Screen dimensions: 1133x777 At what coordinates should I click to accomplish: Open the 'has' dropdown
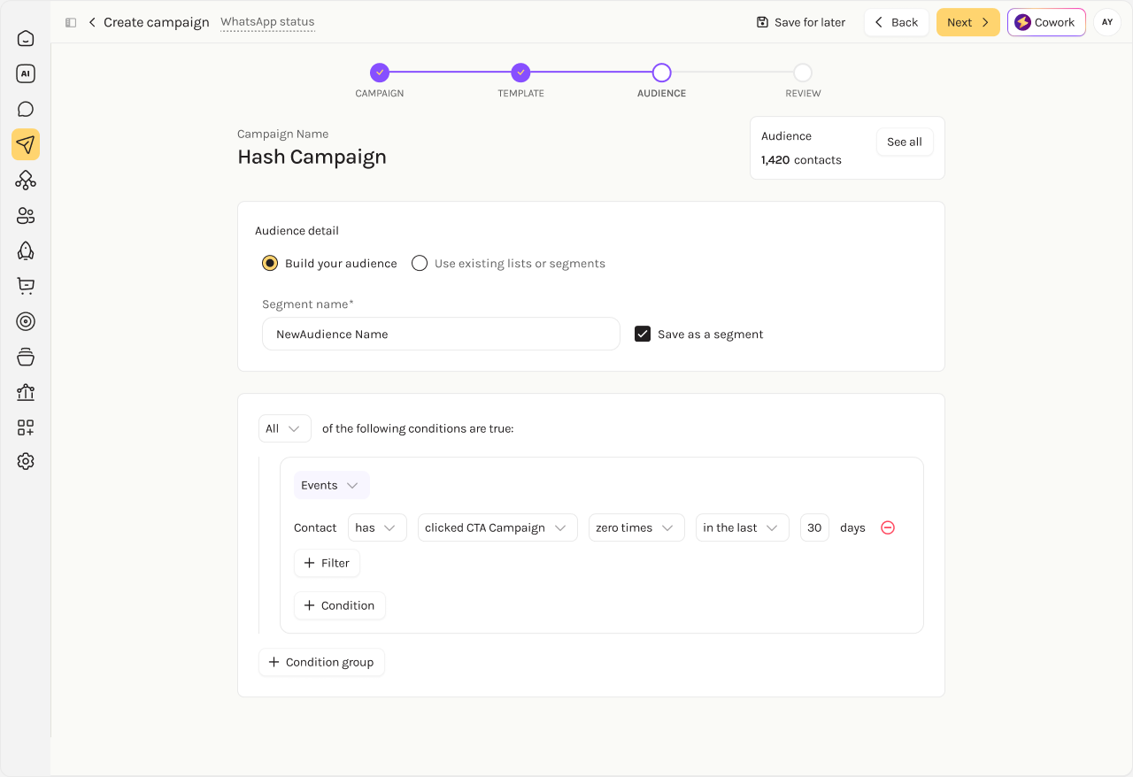pos(377,527)
